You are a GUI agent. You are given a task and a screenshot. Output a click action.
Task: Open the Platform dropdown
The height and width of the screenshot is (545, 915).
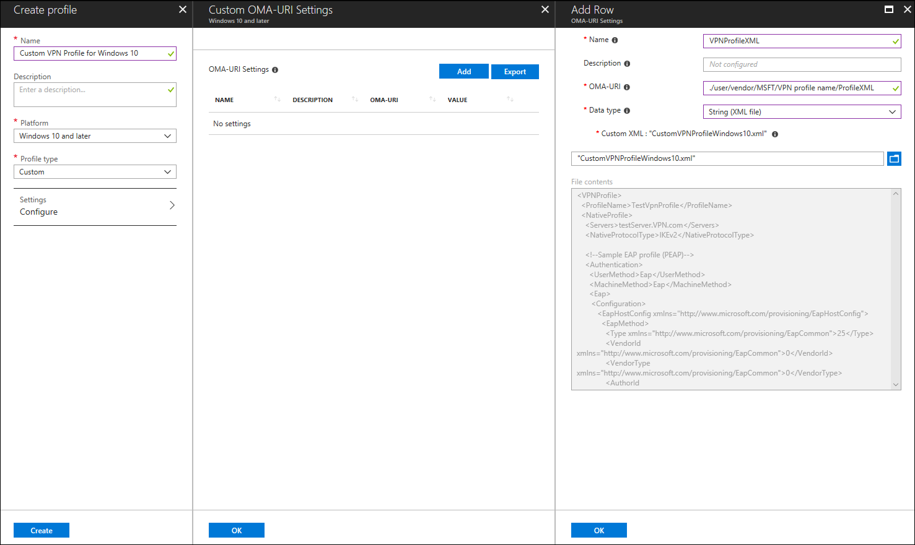coord(95,136)
